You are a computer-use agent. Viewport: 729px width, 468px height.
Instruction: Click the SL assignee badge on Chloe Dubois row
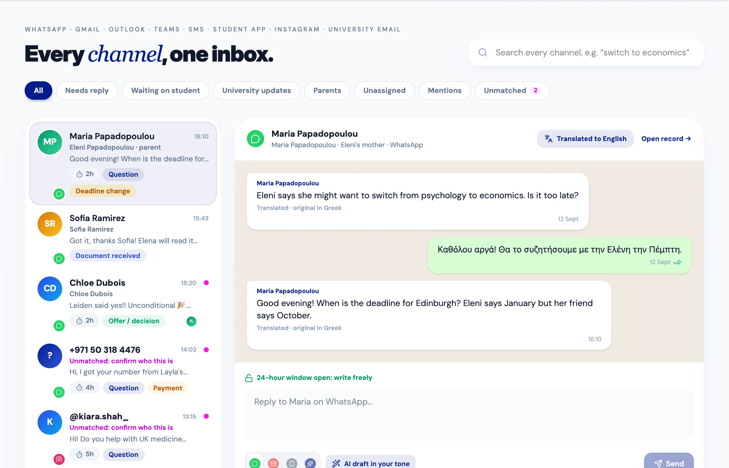point(191,321)
